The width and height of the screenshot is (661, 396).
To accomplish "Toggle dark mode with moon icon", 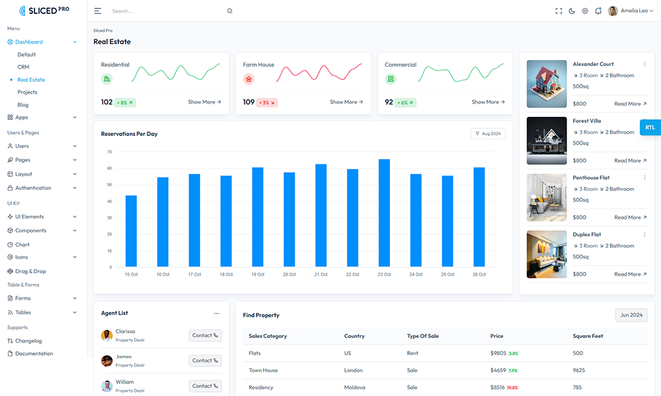I will click(x=572, y=11).
